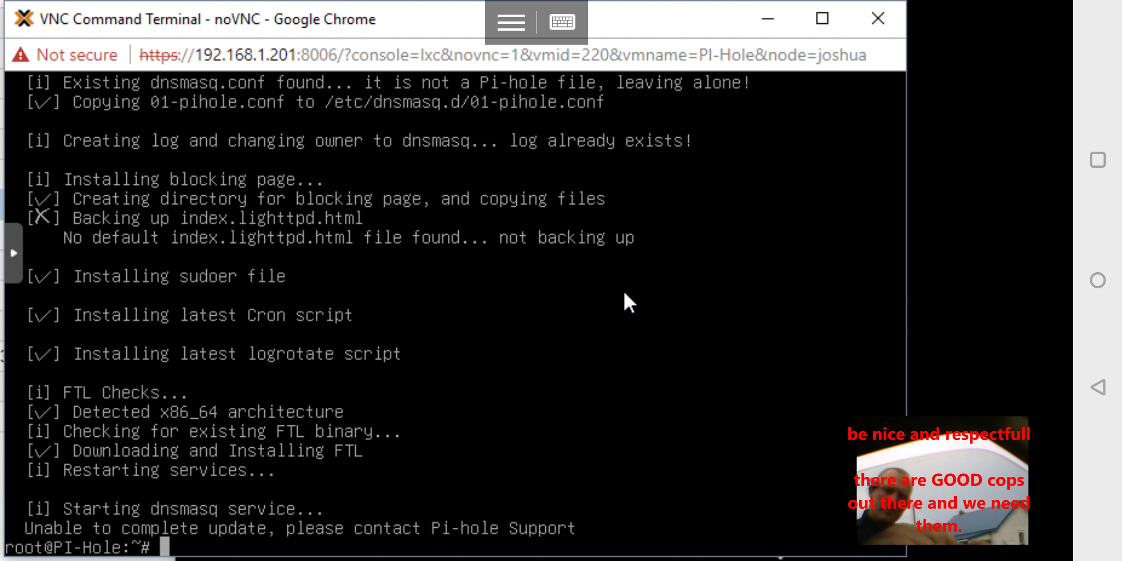The height and width of the screenshot is (561, 1122).
Task: Click the 'Unable to complete update' line
Action: [299, 528]
